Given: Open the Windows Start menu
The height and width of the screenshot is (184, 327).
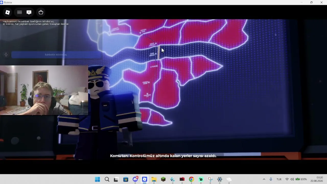Looking at the screenshot, I should [97, 179].
